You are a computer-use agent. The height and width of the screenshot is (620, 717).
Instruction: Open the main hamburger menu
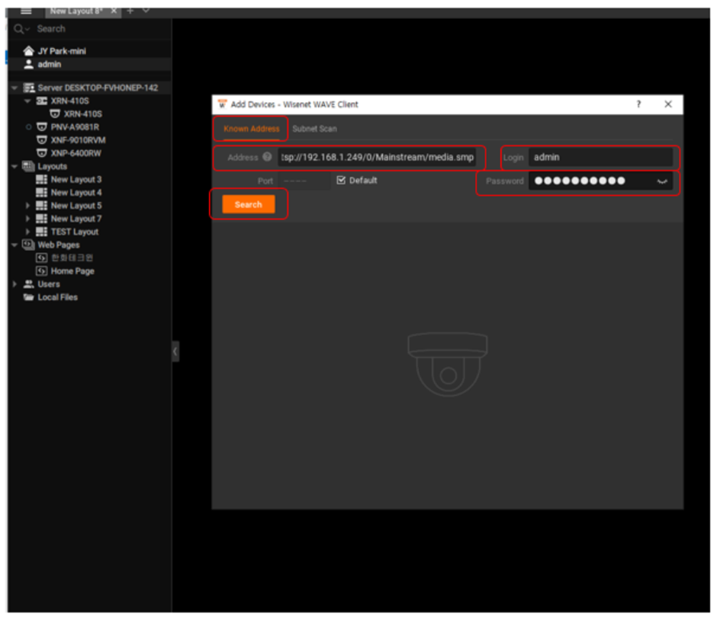click(26, 11)
